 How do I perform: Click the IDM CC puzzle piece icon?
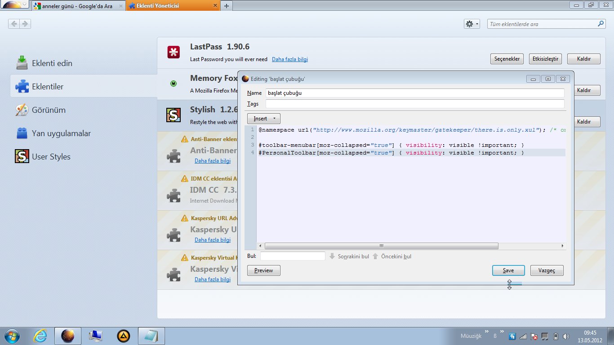tap(174, 195)
